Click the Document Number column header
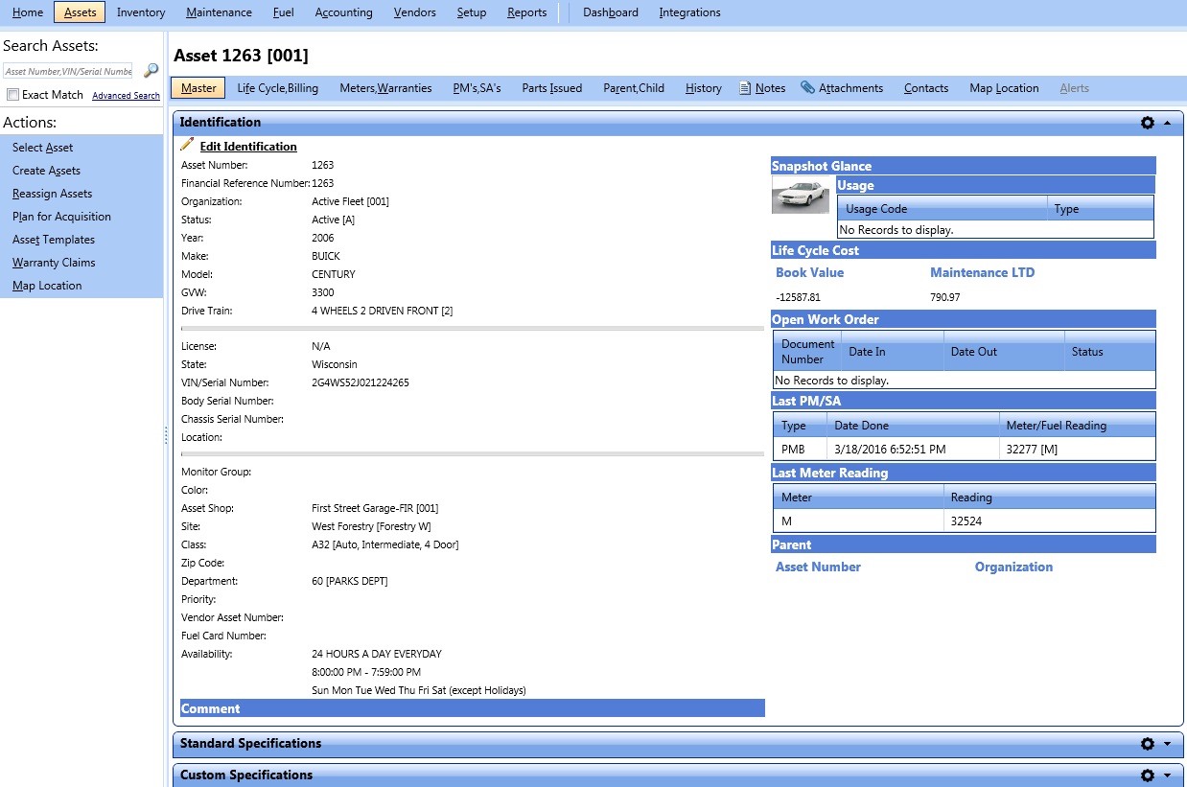Image resolution: width=1187 pixels, height=787 pixels. coord(807,352)
